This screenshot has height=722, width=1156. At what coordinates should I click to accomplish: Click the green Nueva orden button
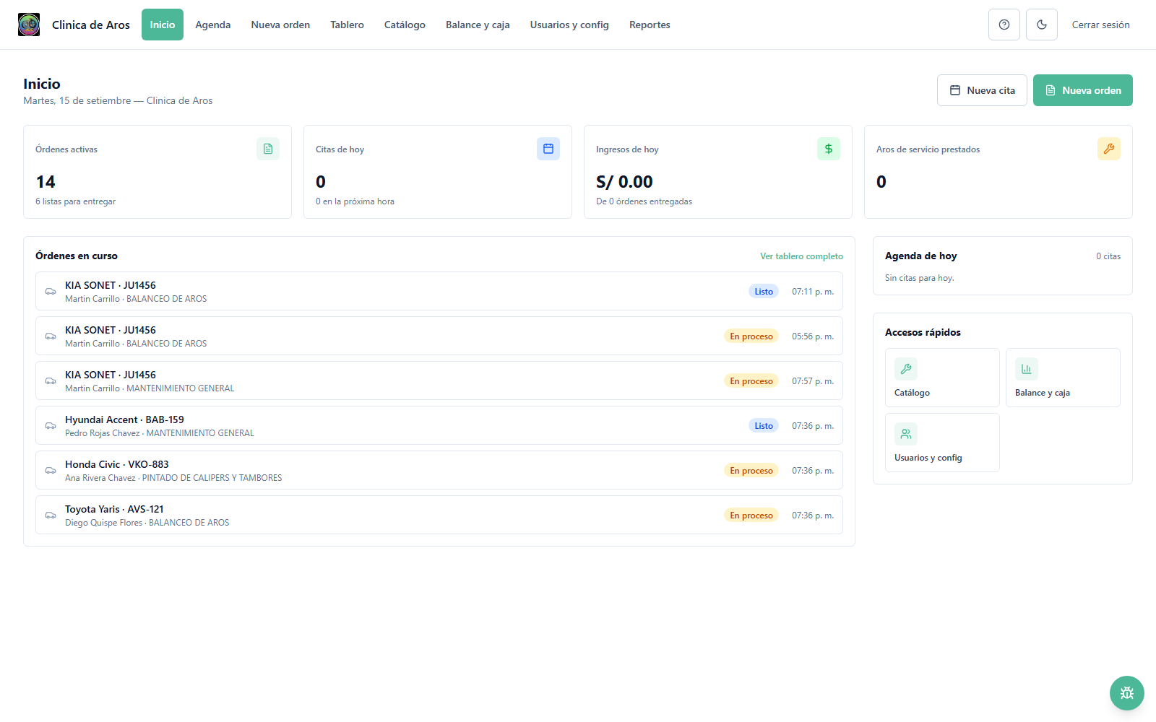1083,90
